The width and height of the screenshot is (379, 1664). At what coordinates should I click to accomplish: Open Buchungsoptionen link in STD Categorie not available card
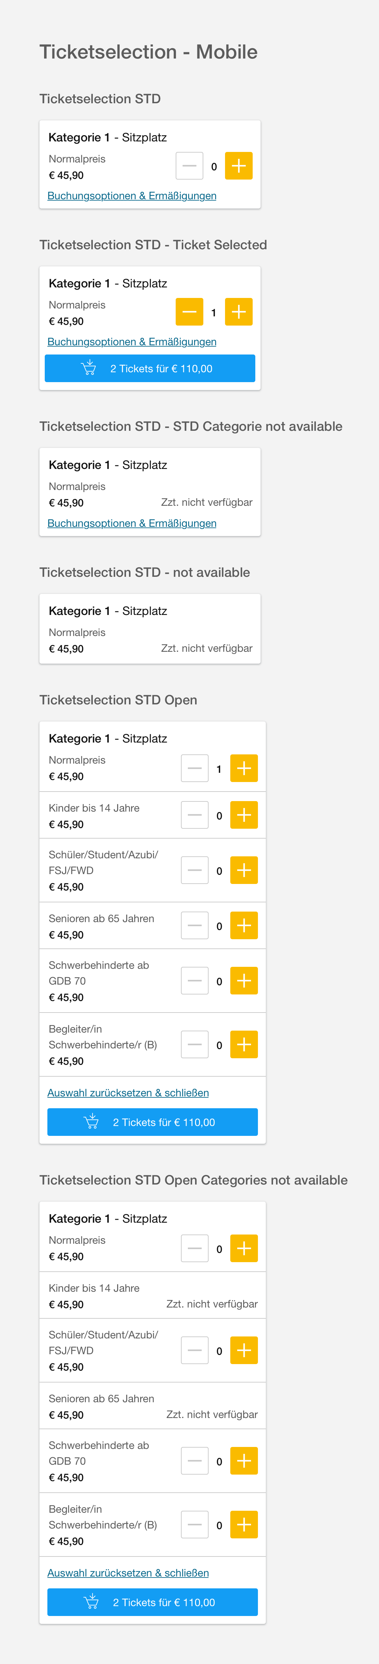[x=132, y=523]
